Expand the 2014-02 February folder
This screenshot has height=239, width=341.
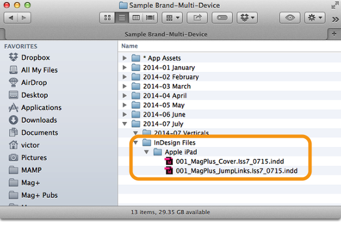pos(124,77)
